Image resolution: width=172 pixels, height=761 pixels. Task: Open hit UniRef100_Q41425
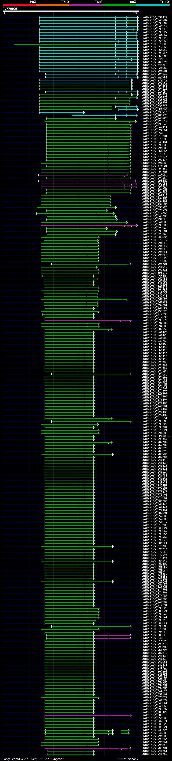(x=154, y=332)
